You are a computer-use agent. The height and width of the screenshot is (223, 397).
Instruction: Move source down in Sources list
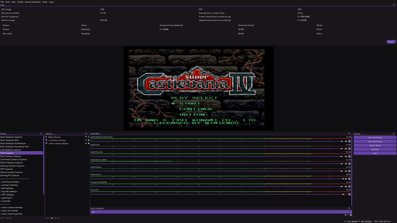click(58, 218)
